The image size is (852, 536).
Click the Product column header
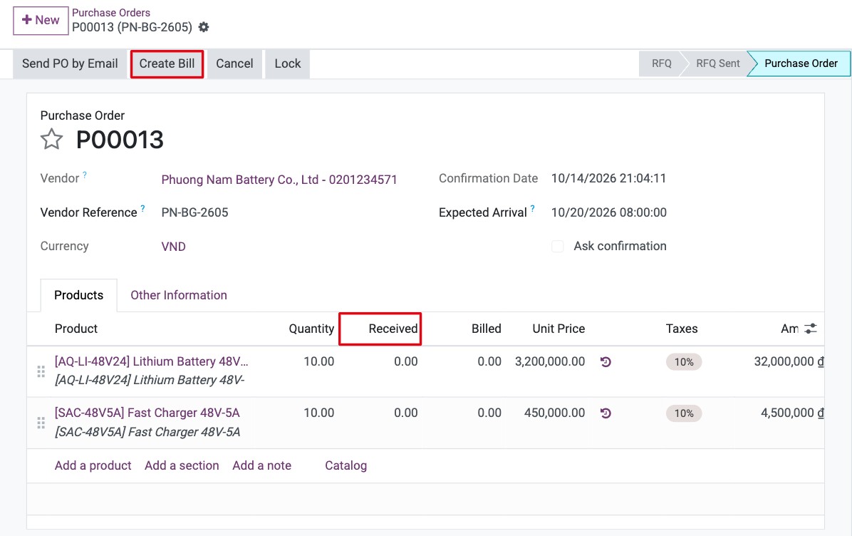76,329
